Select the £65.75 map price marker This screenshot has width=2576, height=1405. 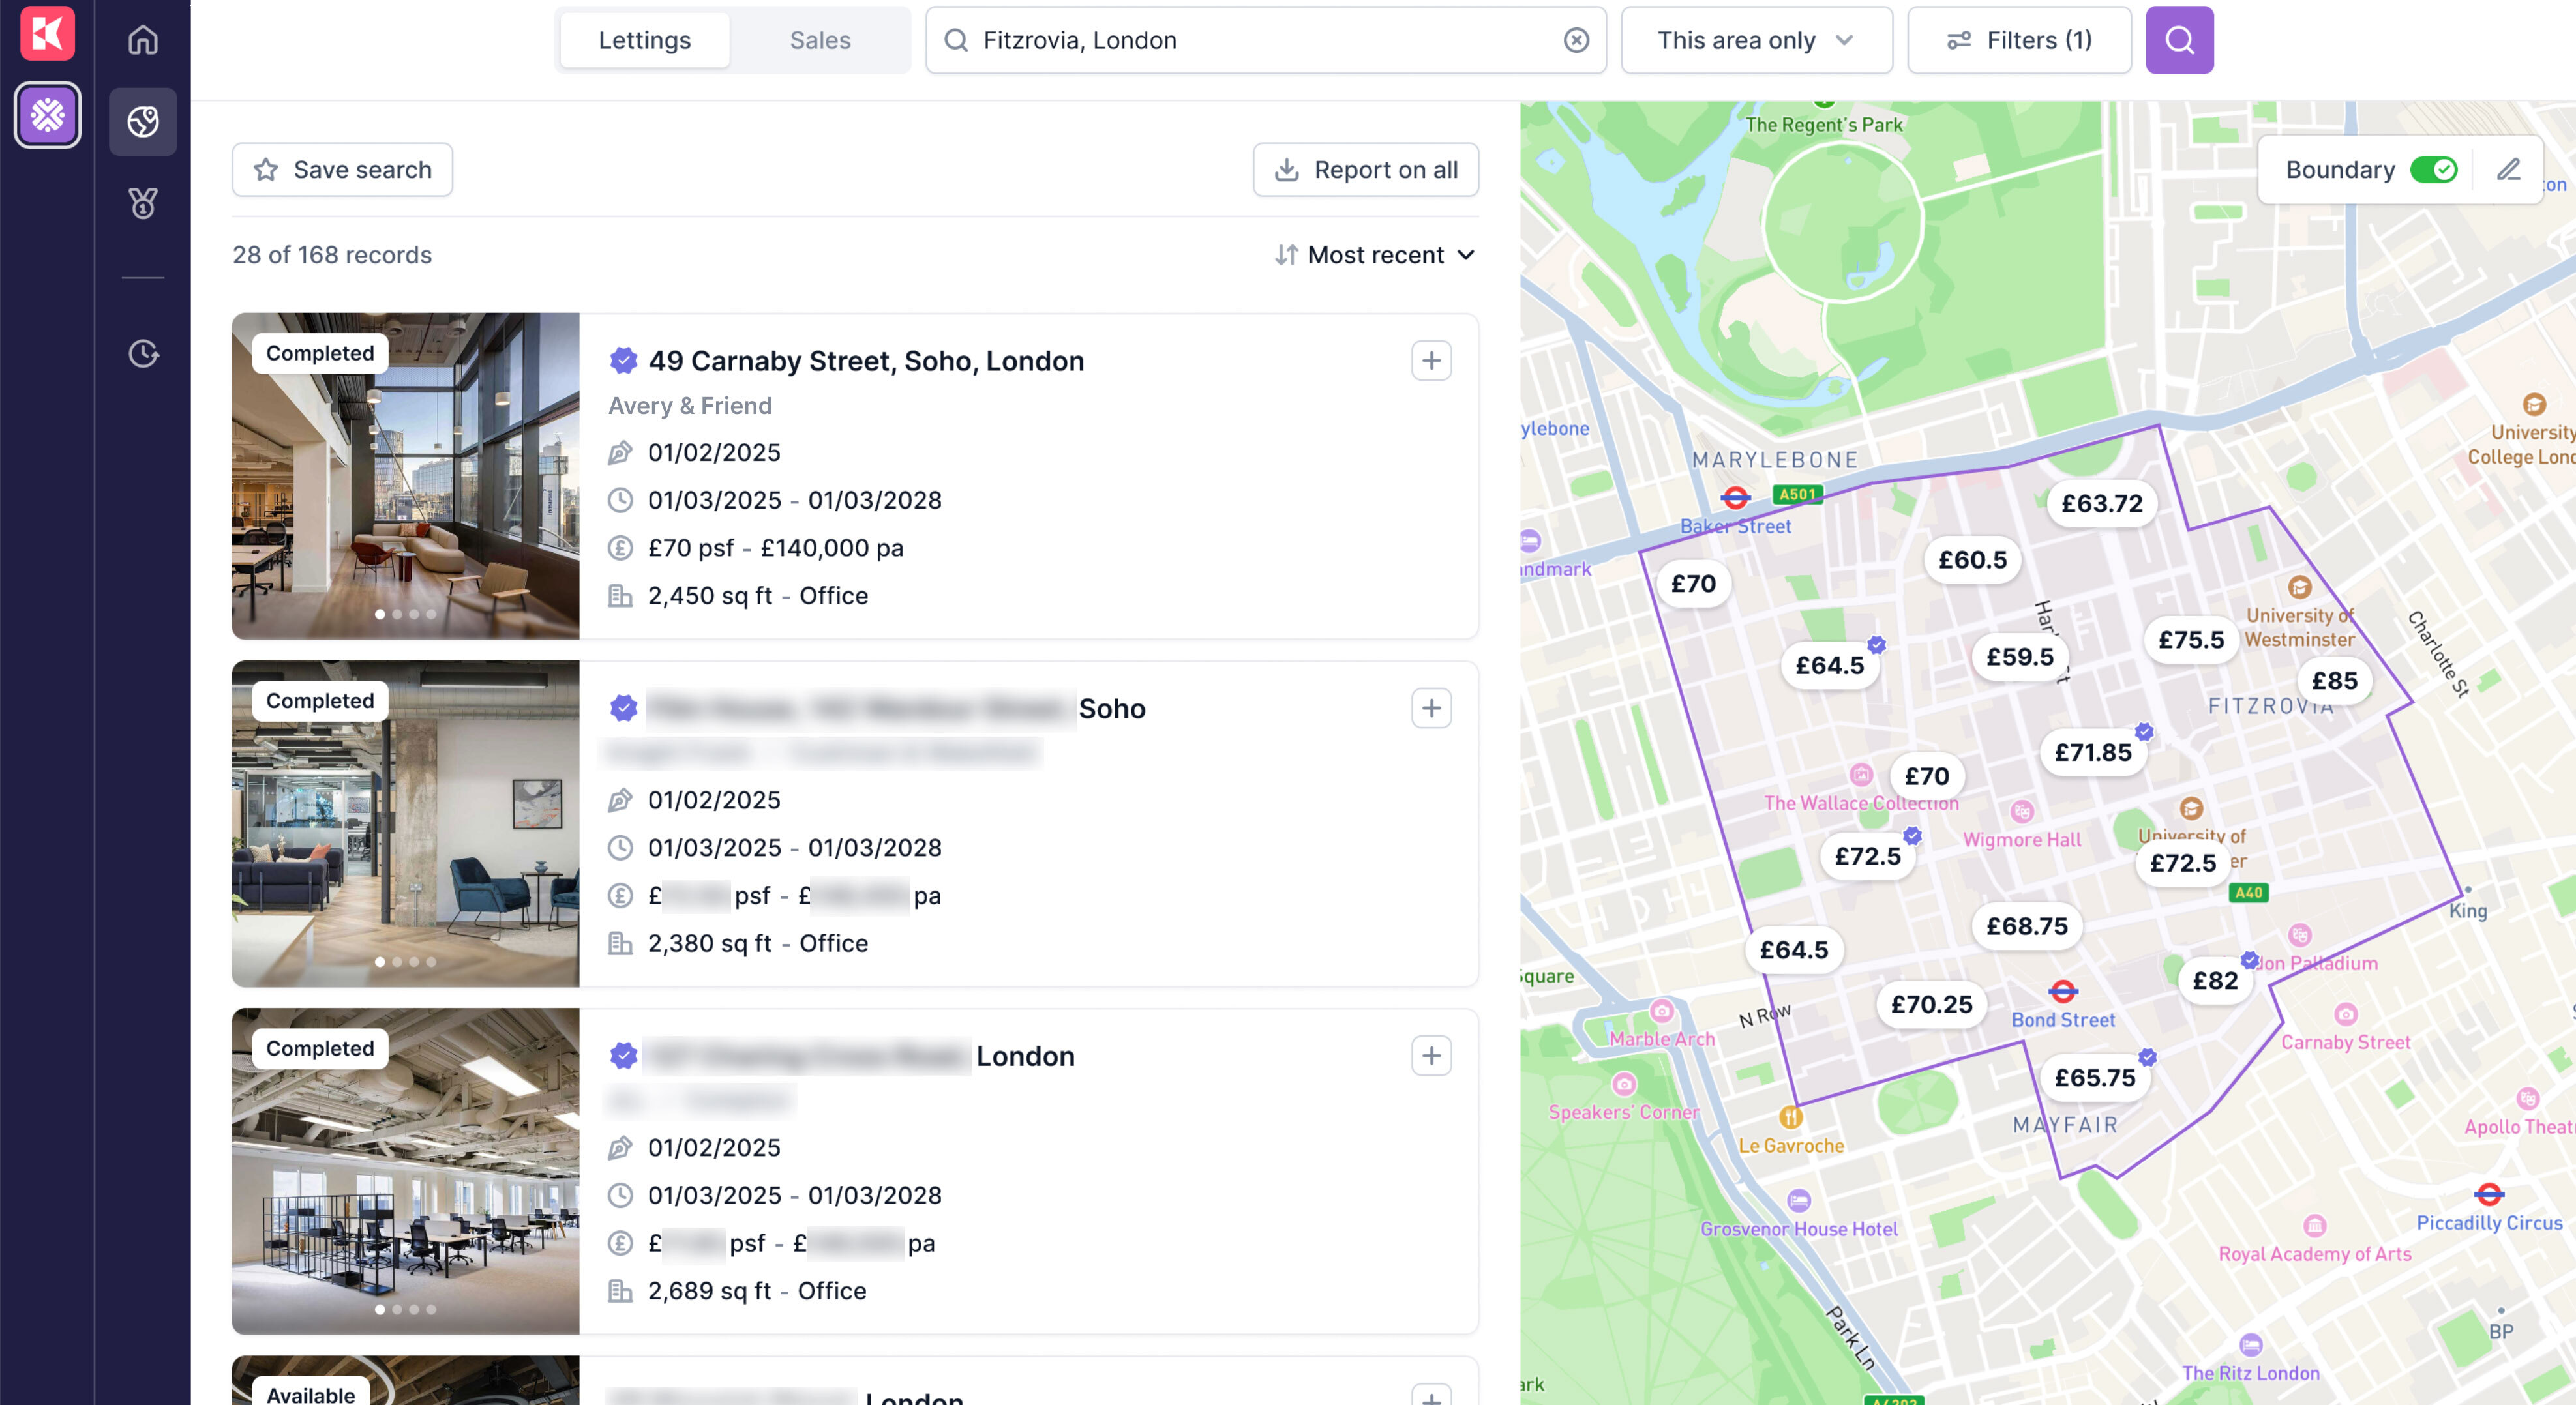point(2094,1078)
